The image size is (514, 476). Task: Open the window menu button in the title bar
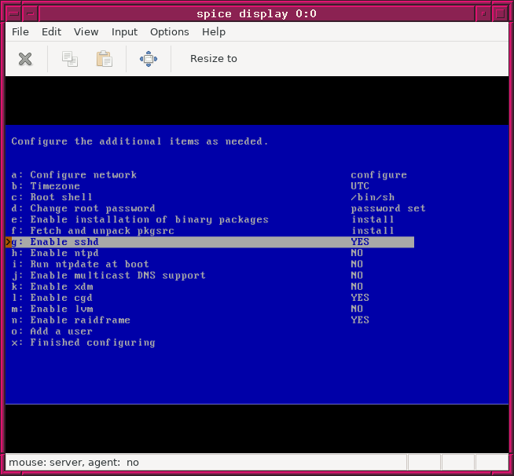point(12,13)
